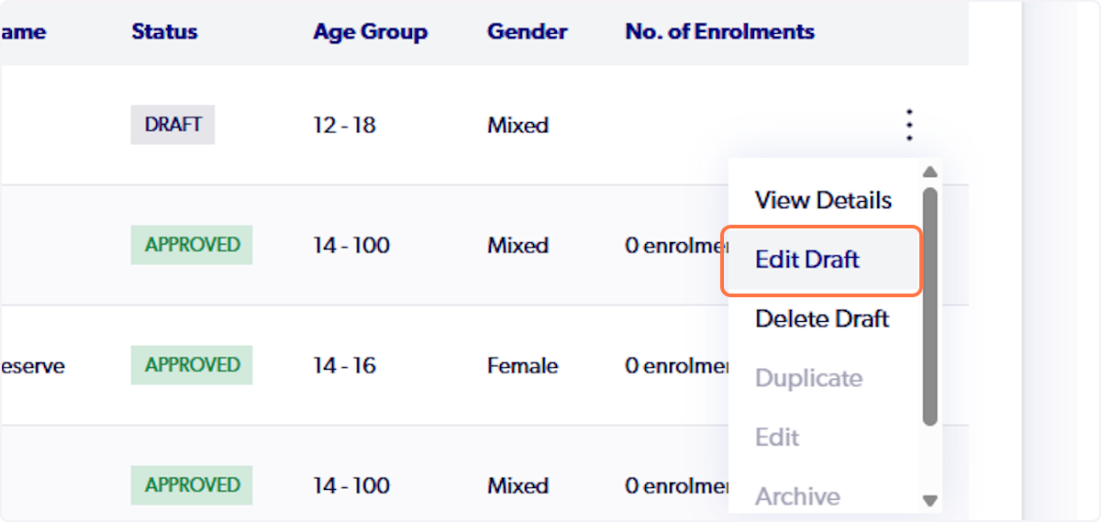Choose Edit Draft in the menu

[x=821, y=261]
